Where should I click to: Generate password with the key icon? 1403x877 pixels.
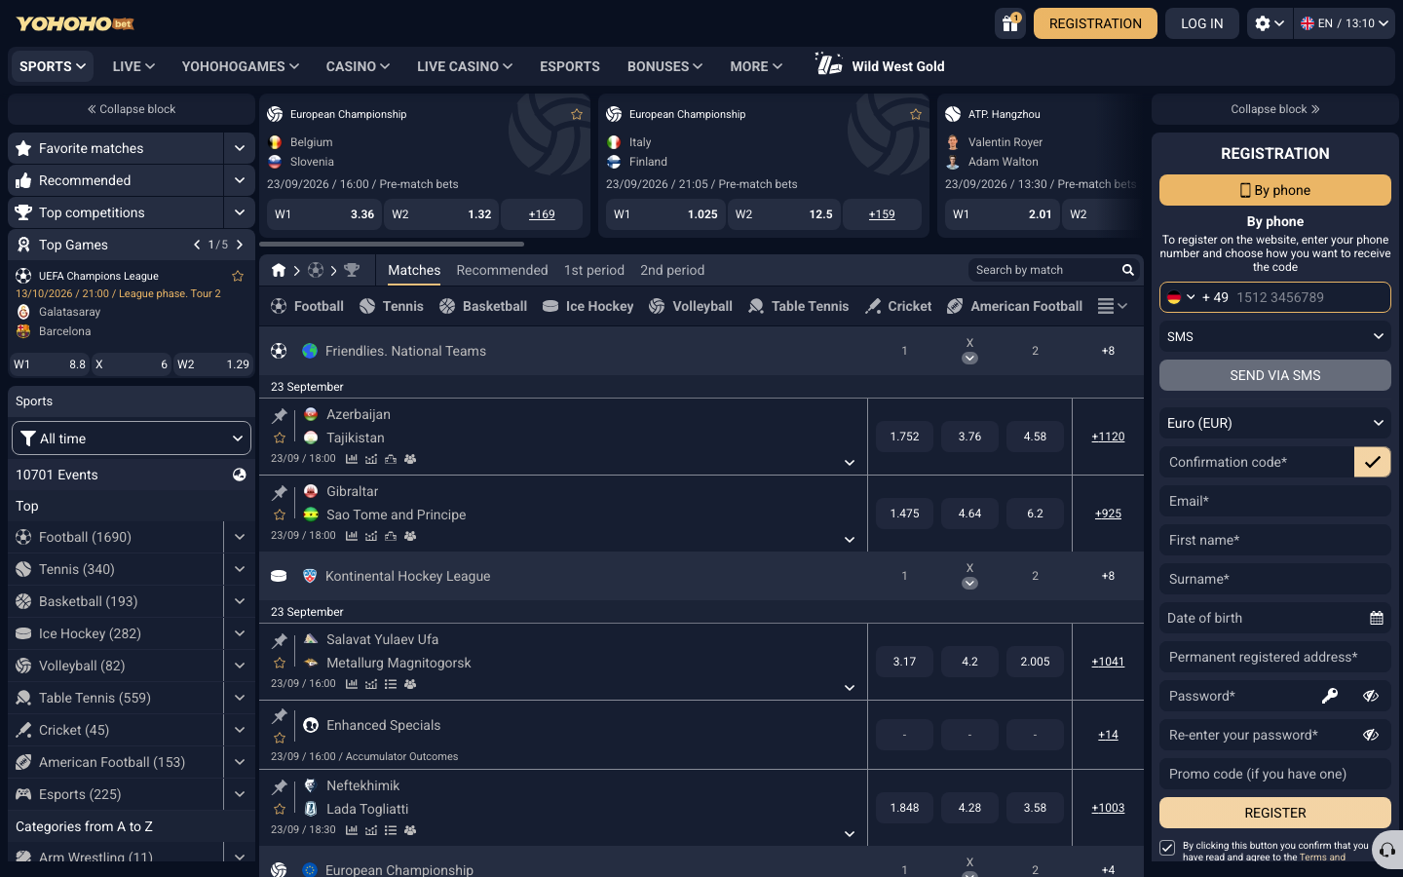point(1330,696)
